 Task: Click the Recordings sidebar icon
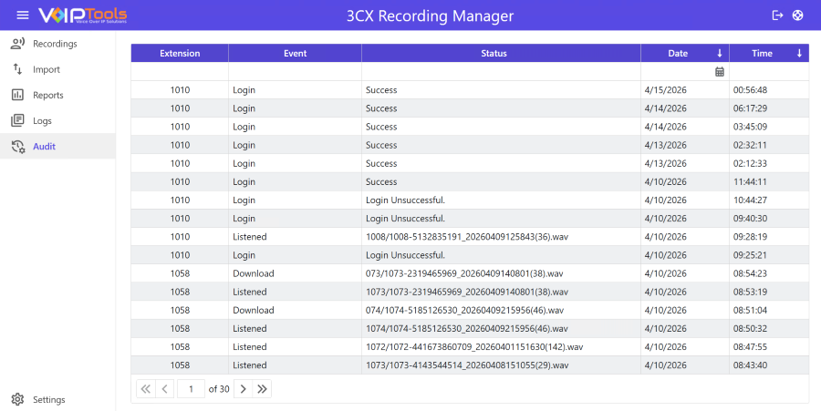17,44
